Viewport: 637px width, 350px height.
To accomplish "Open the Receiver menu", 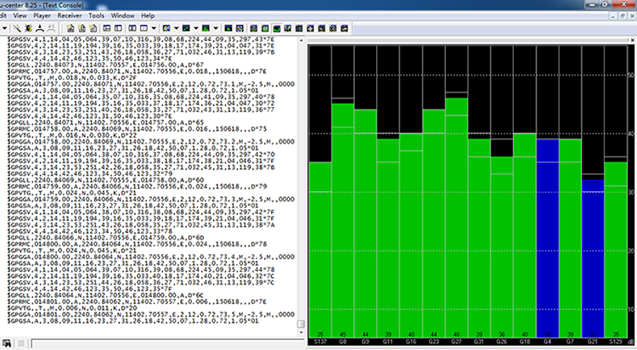I will 70,15.
